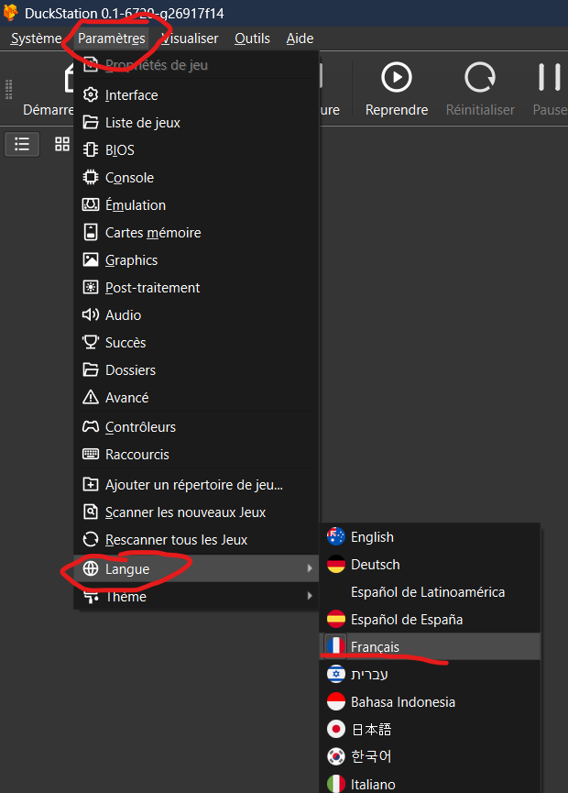The image size is (568, 793).
Task: Click the South Korean flag icon
Action: point(336,756)
